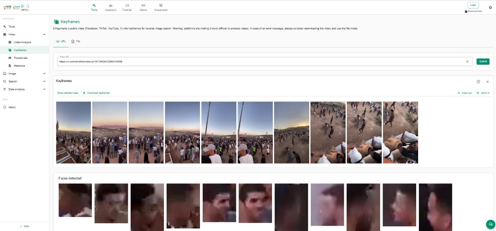The height and width of the screenshot is (231, 496).
Task: Open the Classroom section
Action: coord(161,7)
